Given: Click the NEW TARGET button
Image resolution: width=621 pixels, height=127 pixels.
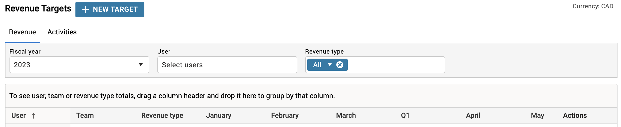Looking at the screenshot, I should pos(110,9).
